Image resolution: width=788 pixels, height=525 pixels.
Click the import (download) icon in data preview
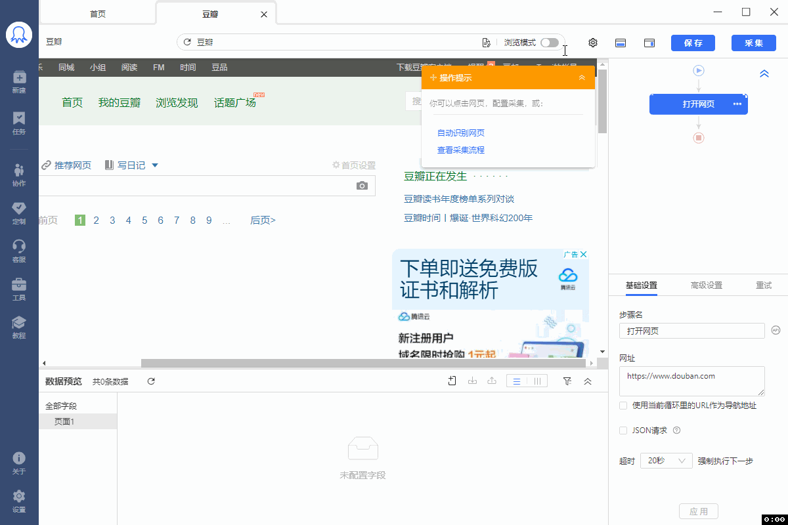click(x=471, y=381)
